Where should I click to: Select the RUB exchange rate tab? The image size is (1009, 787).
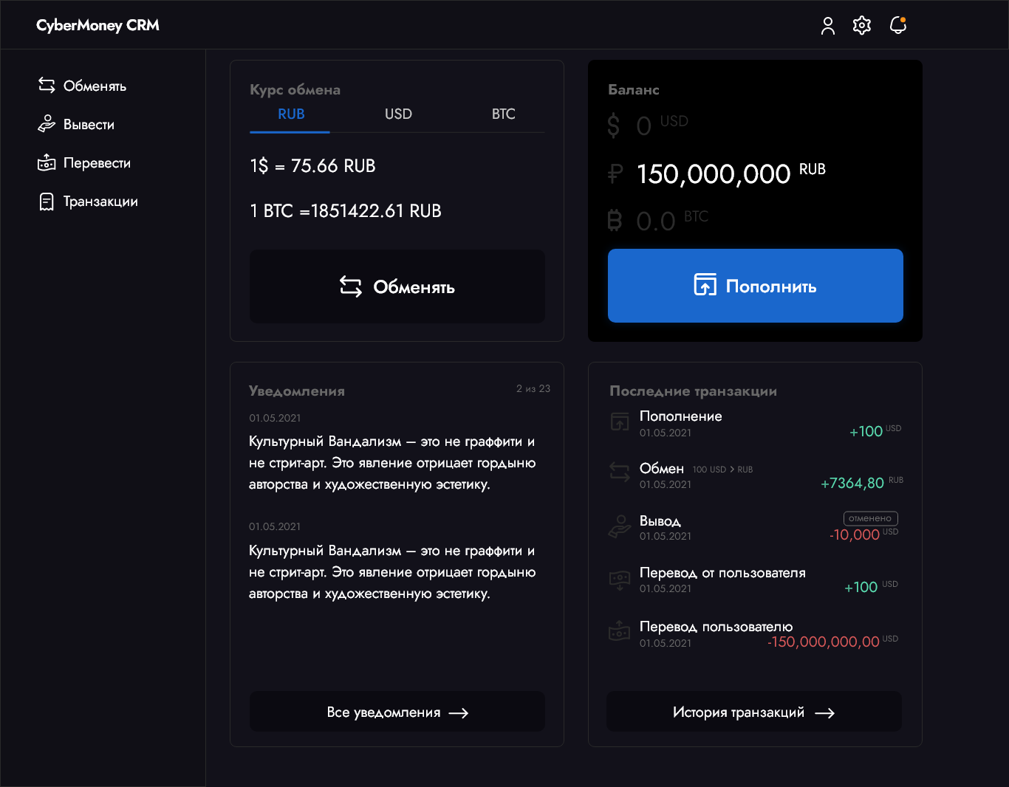[x=291, y=114]
